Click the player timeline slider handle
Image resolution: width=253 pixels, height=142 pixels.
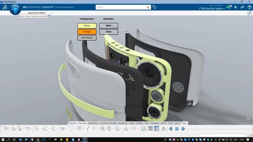pyautogui.click(x=188, y=129)
